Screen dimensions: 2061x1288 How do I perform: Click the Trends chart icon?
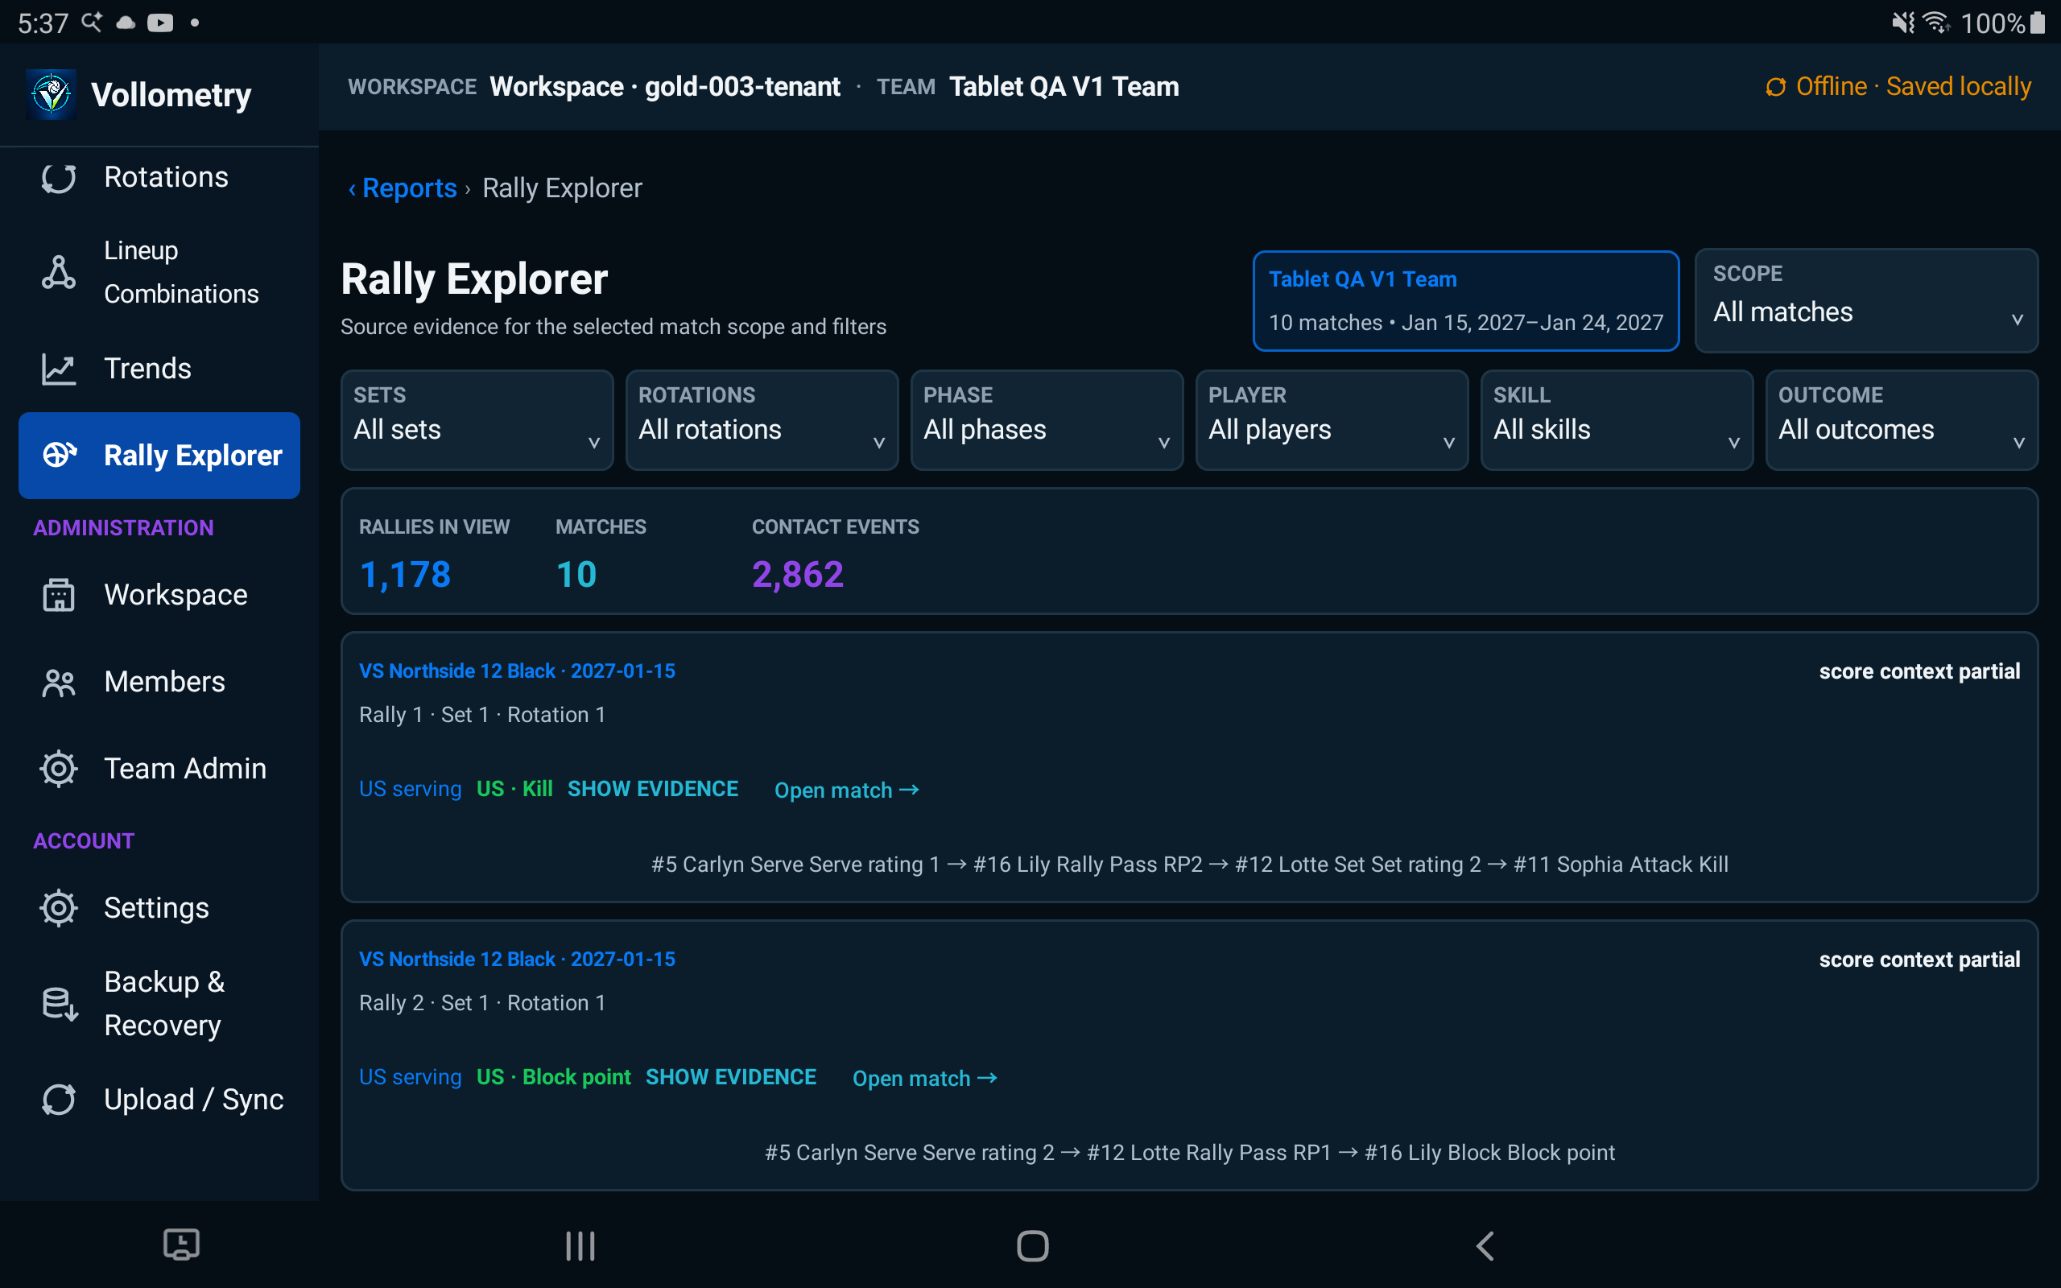tap(59, 369)
